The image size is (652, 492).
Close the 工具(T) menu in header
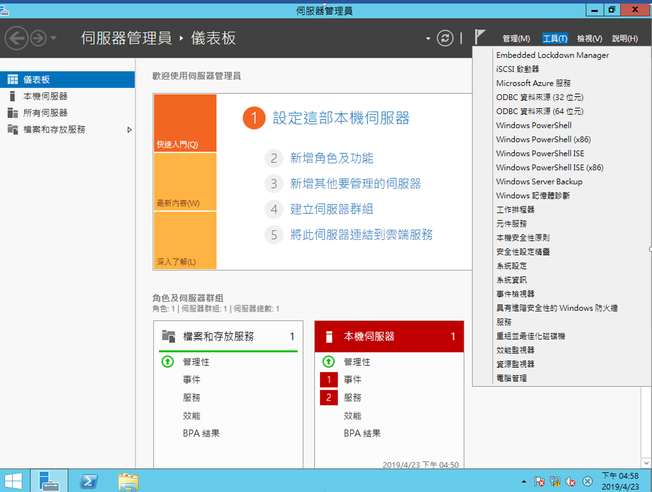[555, 38]
